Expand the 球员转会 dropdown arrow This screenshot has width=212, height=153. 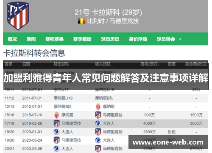tap(180, 39)
